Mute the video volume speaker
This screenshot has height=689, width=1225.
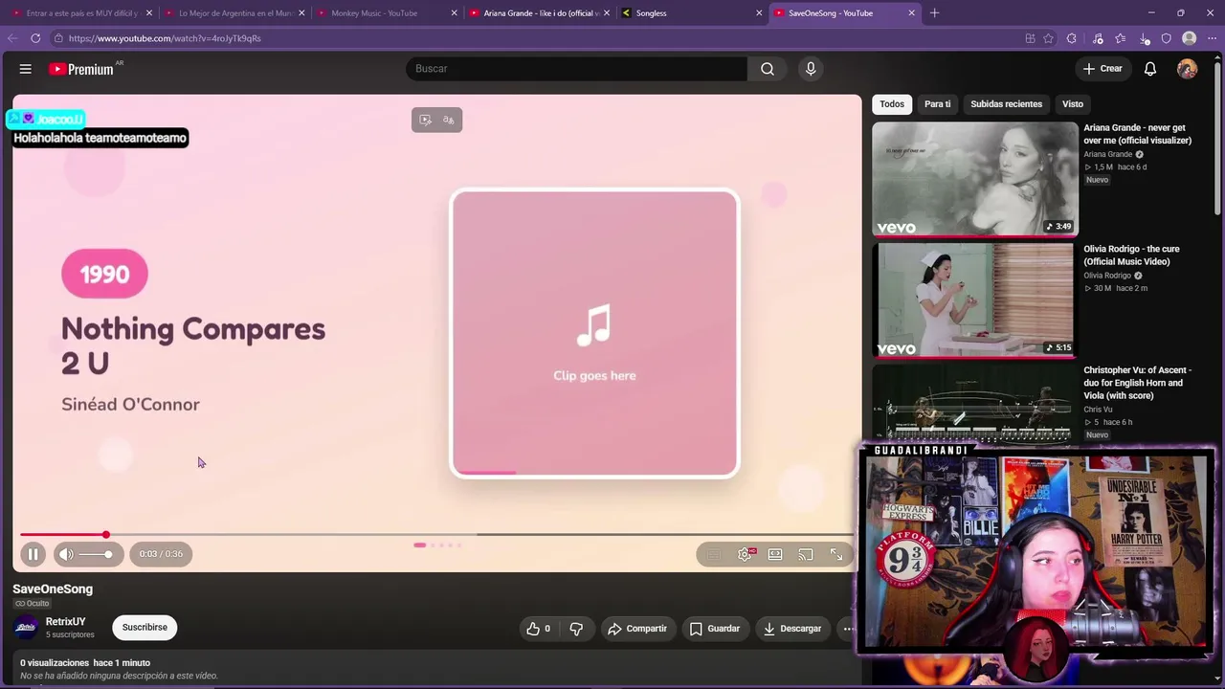pyautogui.click(x=66, y=554)
